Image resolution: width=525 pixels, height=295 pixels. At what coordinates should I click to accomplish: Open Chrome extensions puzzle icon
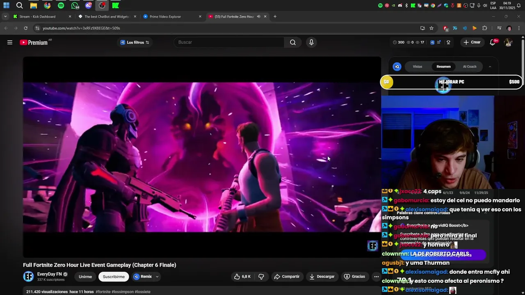click(484, 28)
